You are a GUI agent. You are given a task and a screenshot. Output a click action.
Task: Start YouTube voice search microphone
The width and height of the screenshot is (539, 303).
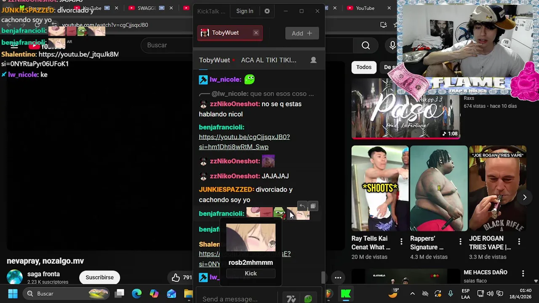pos(392,45)
